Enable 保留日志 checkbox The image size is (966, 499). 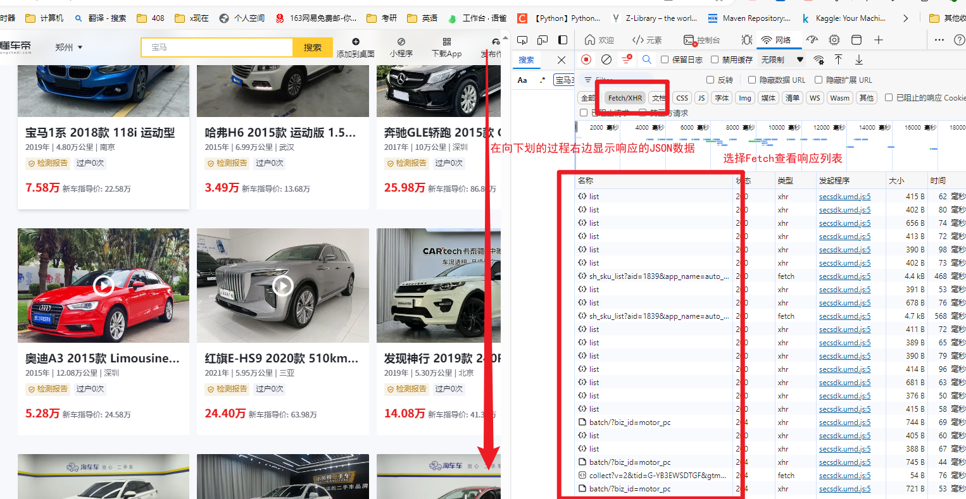665,59
